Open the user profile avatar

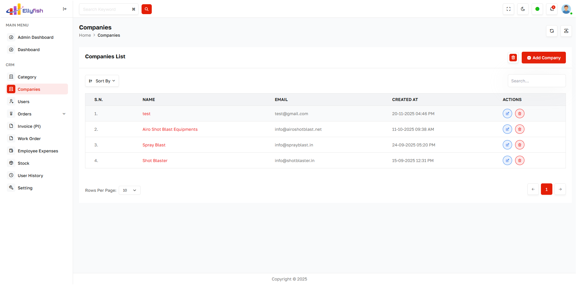coord(566,9)
